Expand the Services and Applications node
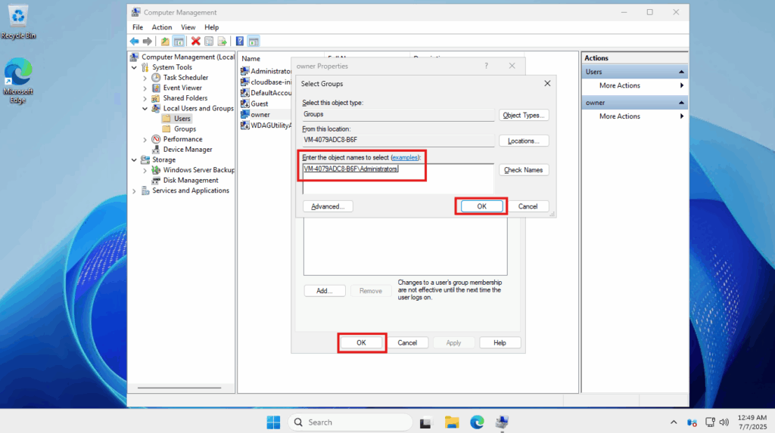This screenshot has width=775, height=433. point(135,191)
